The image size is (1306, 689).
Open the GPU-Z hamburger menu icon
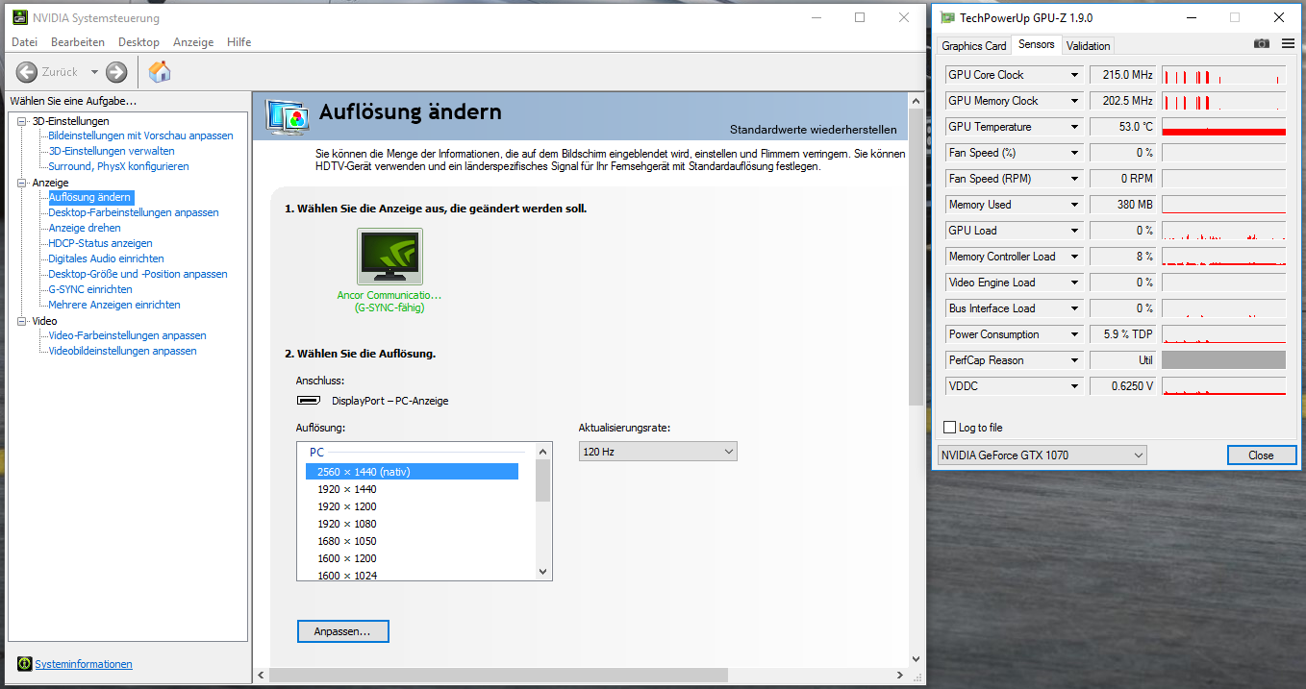(x=1289, y=44)
